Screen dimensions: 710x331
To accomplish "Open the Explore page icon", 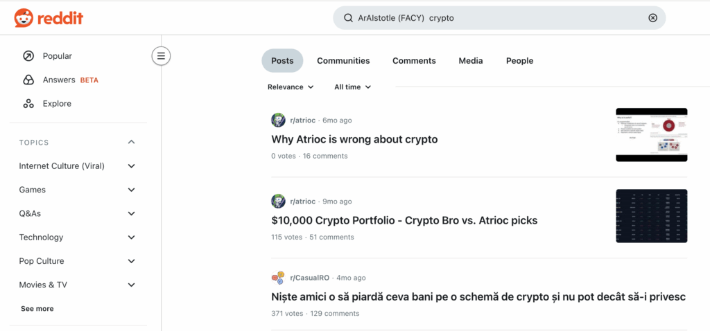I will 28,104.
